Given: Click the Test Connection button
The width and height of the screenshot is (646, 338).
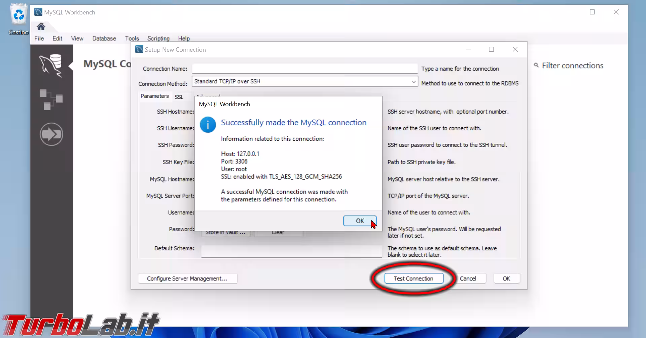Looking at the screenshot, I should click(x=414, y=279).
